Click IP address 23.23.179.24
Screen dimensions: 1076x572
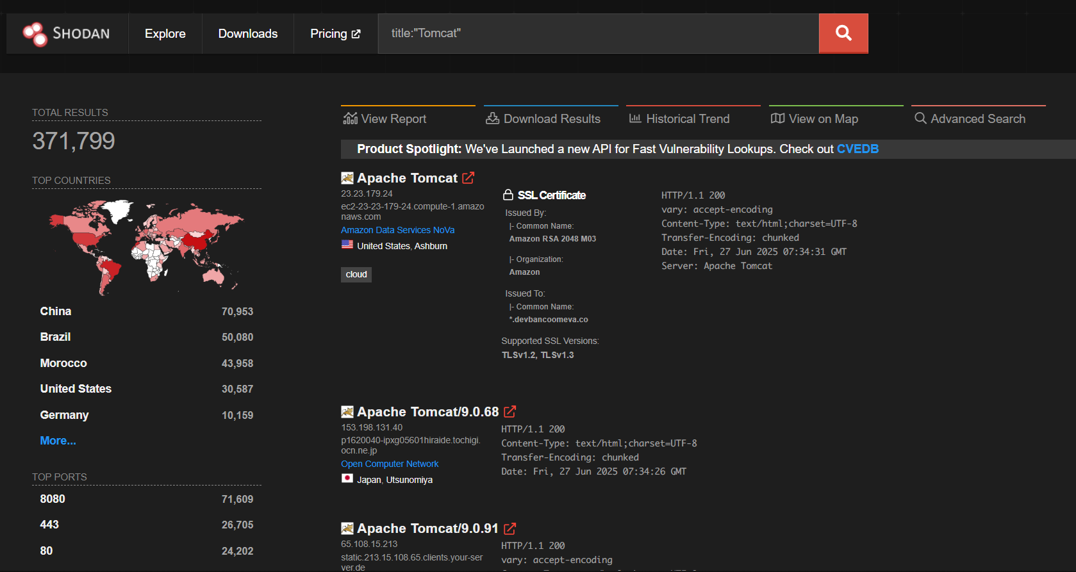click(x=367, y=193)
